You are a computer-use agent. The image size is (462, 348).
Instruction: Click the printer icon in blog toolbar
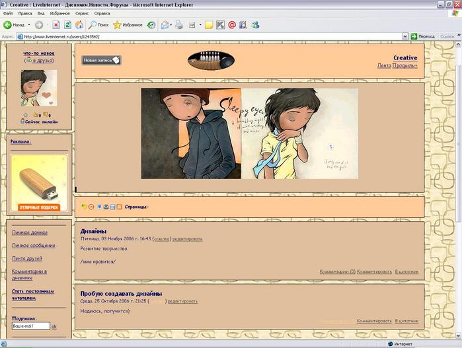point(105,207)
